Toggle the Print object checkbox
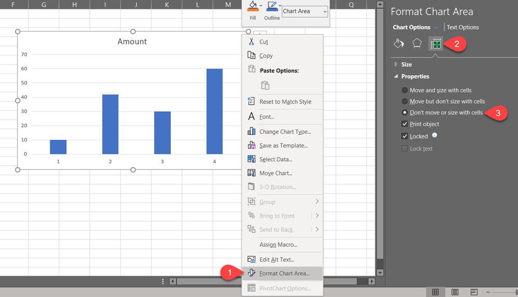 (404, 124)
